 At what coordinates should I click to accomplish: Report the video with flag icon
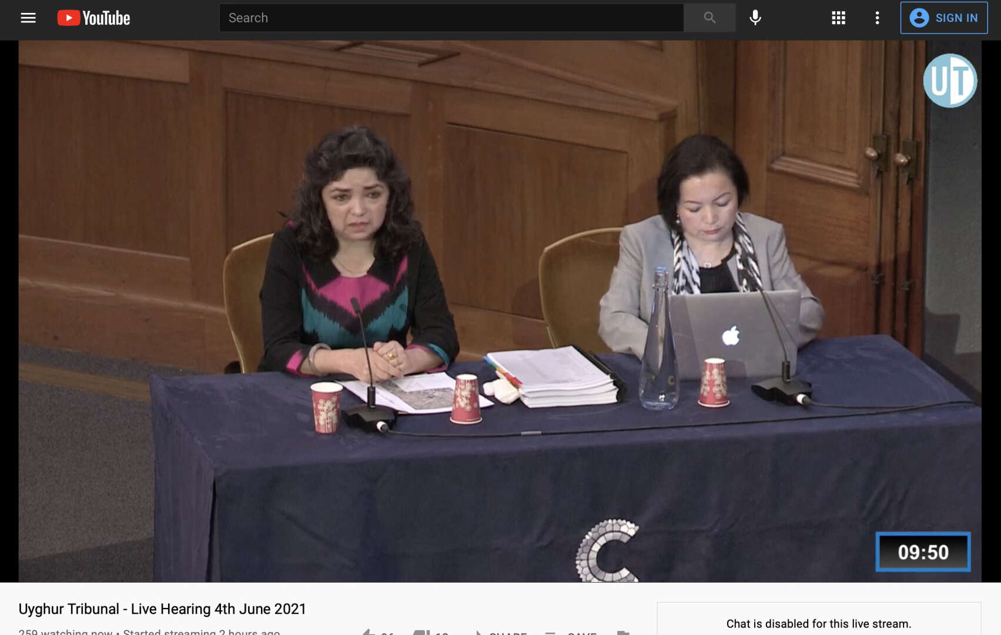[x=623, y=633]
